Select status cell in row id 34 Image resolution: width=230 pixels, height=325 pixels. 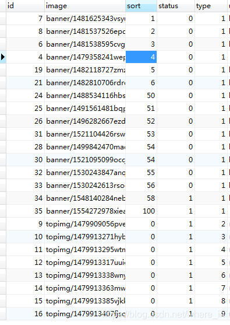pos(176,198)
